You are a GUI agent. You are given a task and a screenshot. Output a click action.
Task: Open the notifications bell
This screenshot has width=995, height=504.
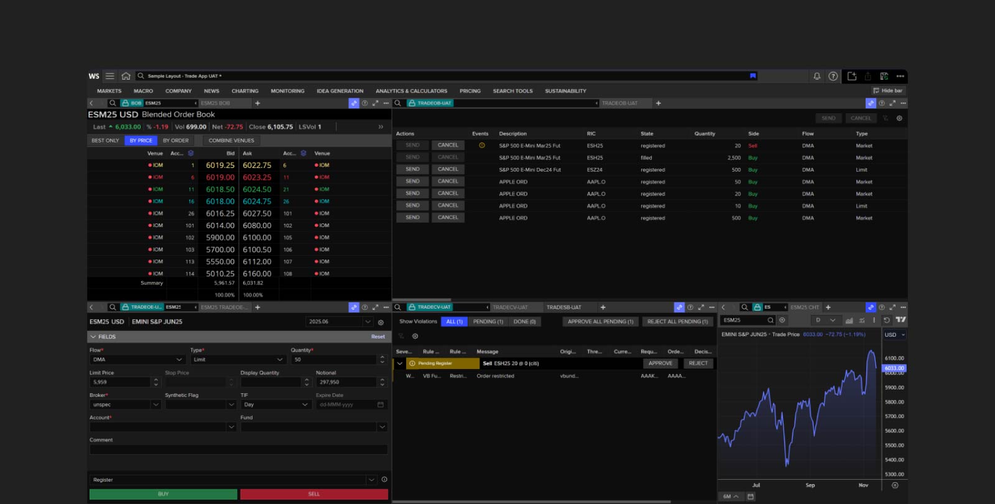click(817, 76)
